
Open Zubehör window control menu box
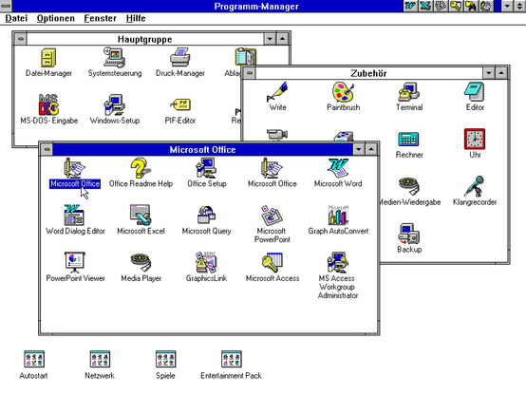(x=250, y=73)
